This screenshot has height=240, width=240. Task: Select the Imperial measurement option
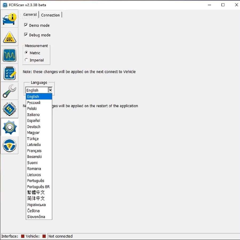coord(26,60)
